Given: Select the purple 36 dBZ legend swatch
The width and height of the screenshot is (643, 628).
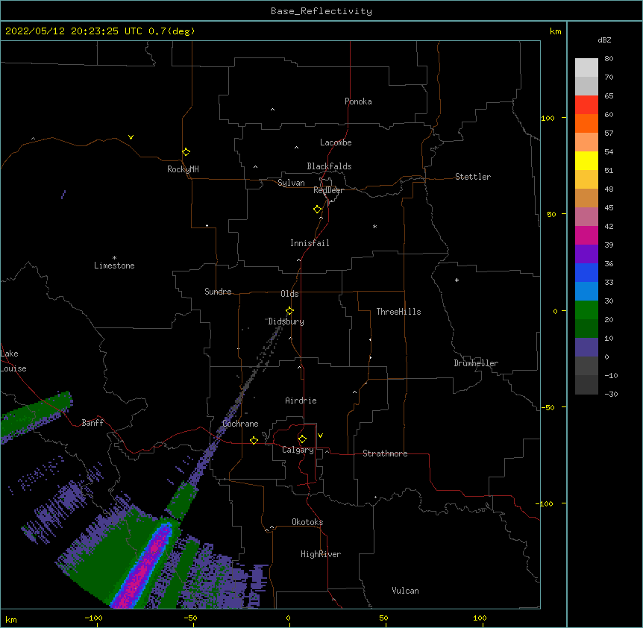Looking at the screenshot, I should 586,254.
